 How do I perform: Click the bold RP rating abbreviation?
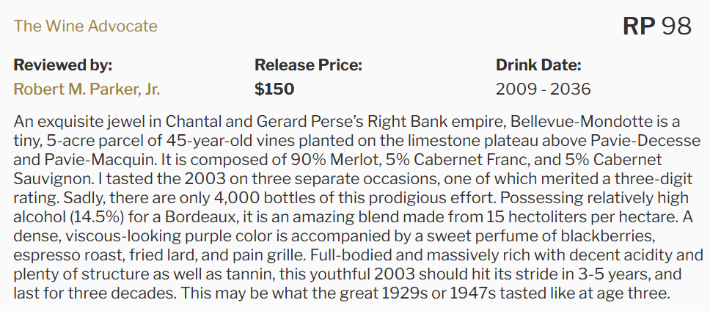tap(639, 26)
